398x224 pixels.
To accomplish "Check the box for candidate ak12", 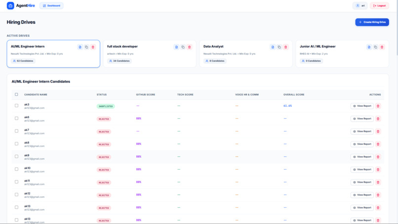I will pos(16,194).
